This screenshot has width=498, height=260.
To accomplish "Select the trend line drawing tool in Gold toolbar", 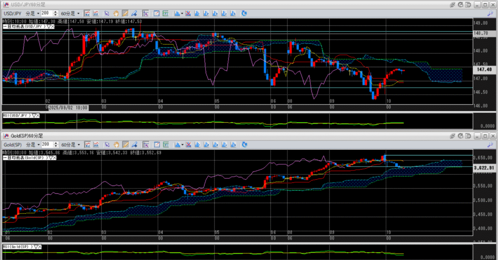I will point(125,145).
